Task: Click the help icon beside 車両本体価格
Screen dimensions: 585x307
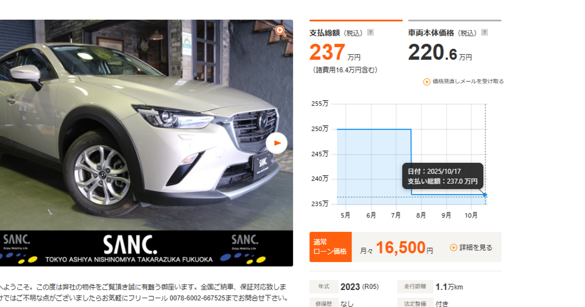Action: click(484, 33)
